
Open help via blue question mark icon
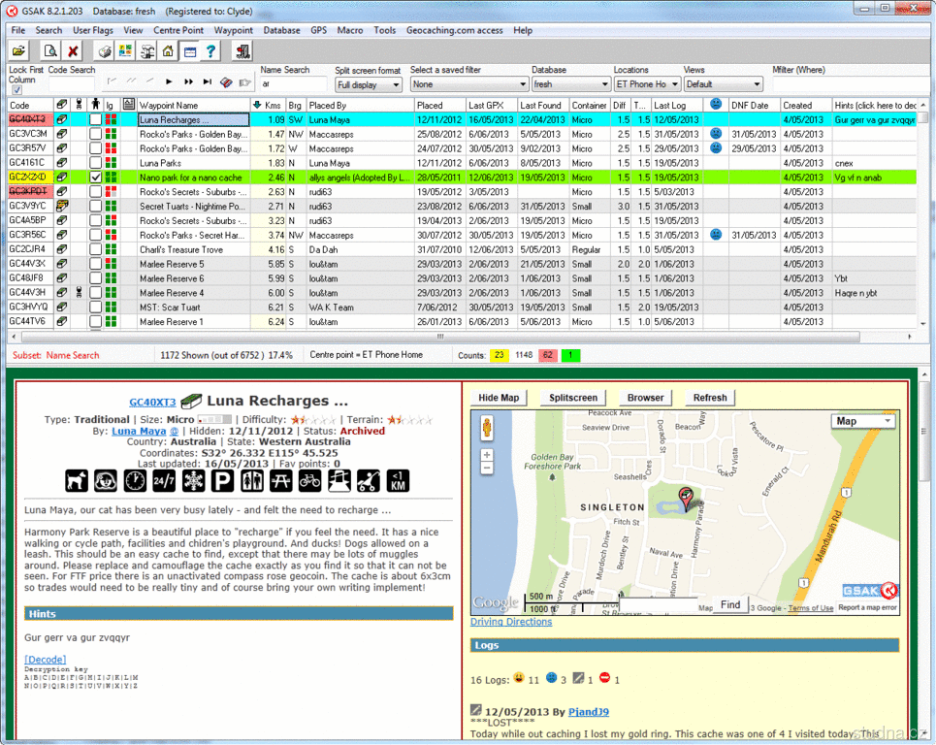click(x=210, y=51)
